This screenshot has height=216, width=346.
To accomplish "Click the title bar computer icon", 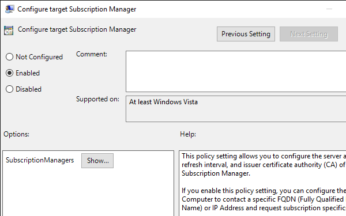I will click(9, 9).
